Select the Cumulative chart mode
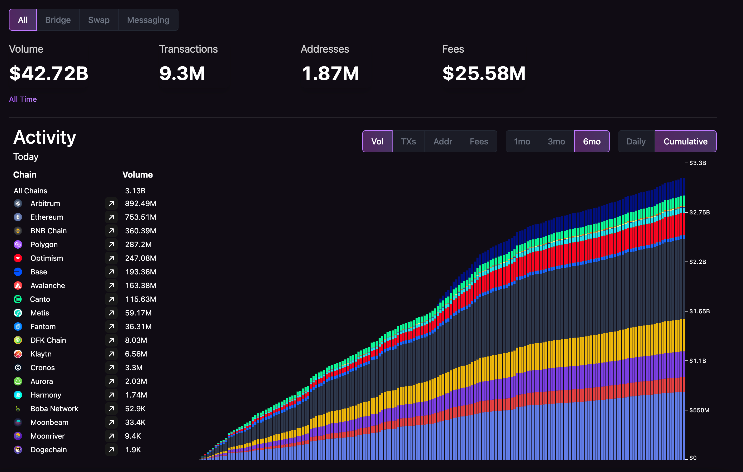This screenshot has width=743, height=472. pos(685,142)
